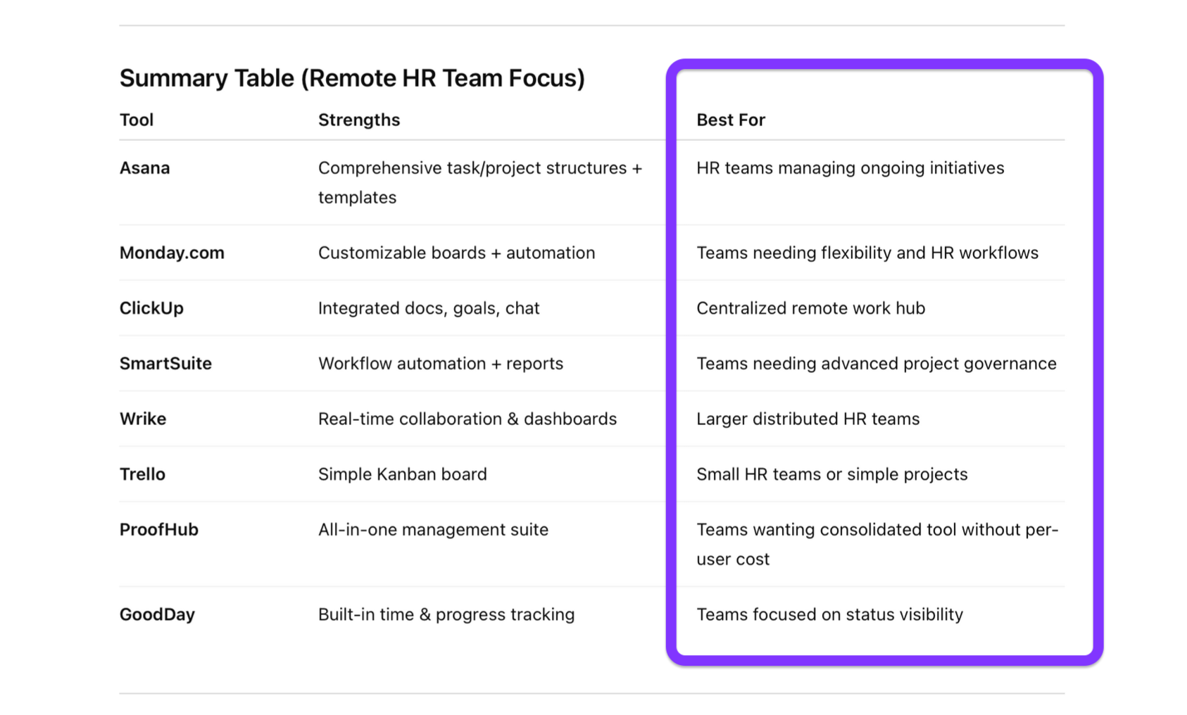Click the 'Integrated docs, goals, chat' cell
The image size is (1187, 715).
tap(429, 308)
